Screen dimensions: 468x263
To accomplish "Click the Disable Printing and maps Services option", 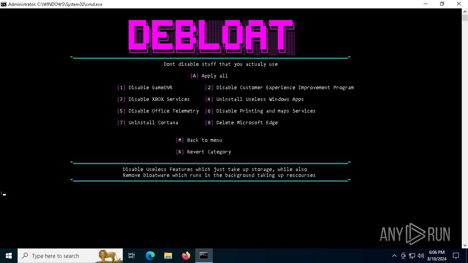I will click(x=260, y=111).
